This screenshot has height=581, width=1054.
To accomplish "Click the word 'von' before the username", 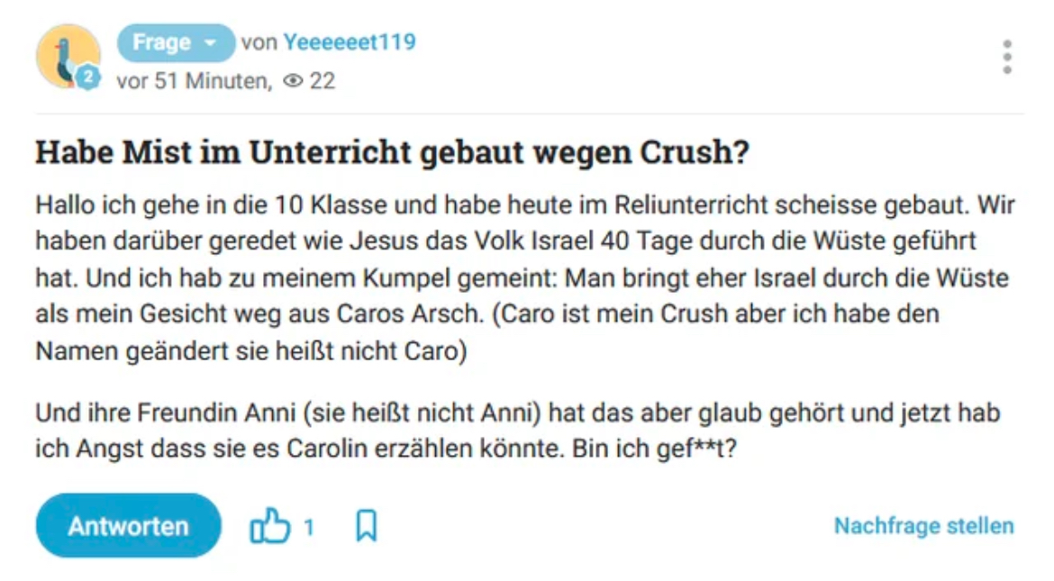I will click(259, 42).
